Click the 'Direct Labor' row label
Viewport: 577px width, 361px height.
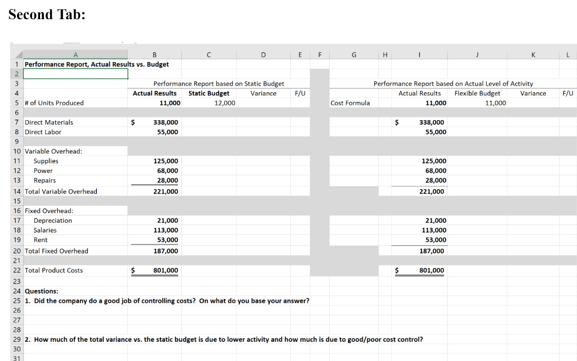coord(43,131)
